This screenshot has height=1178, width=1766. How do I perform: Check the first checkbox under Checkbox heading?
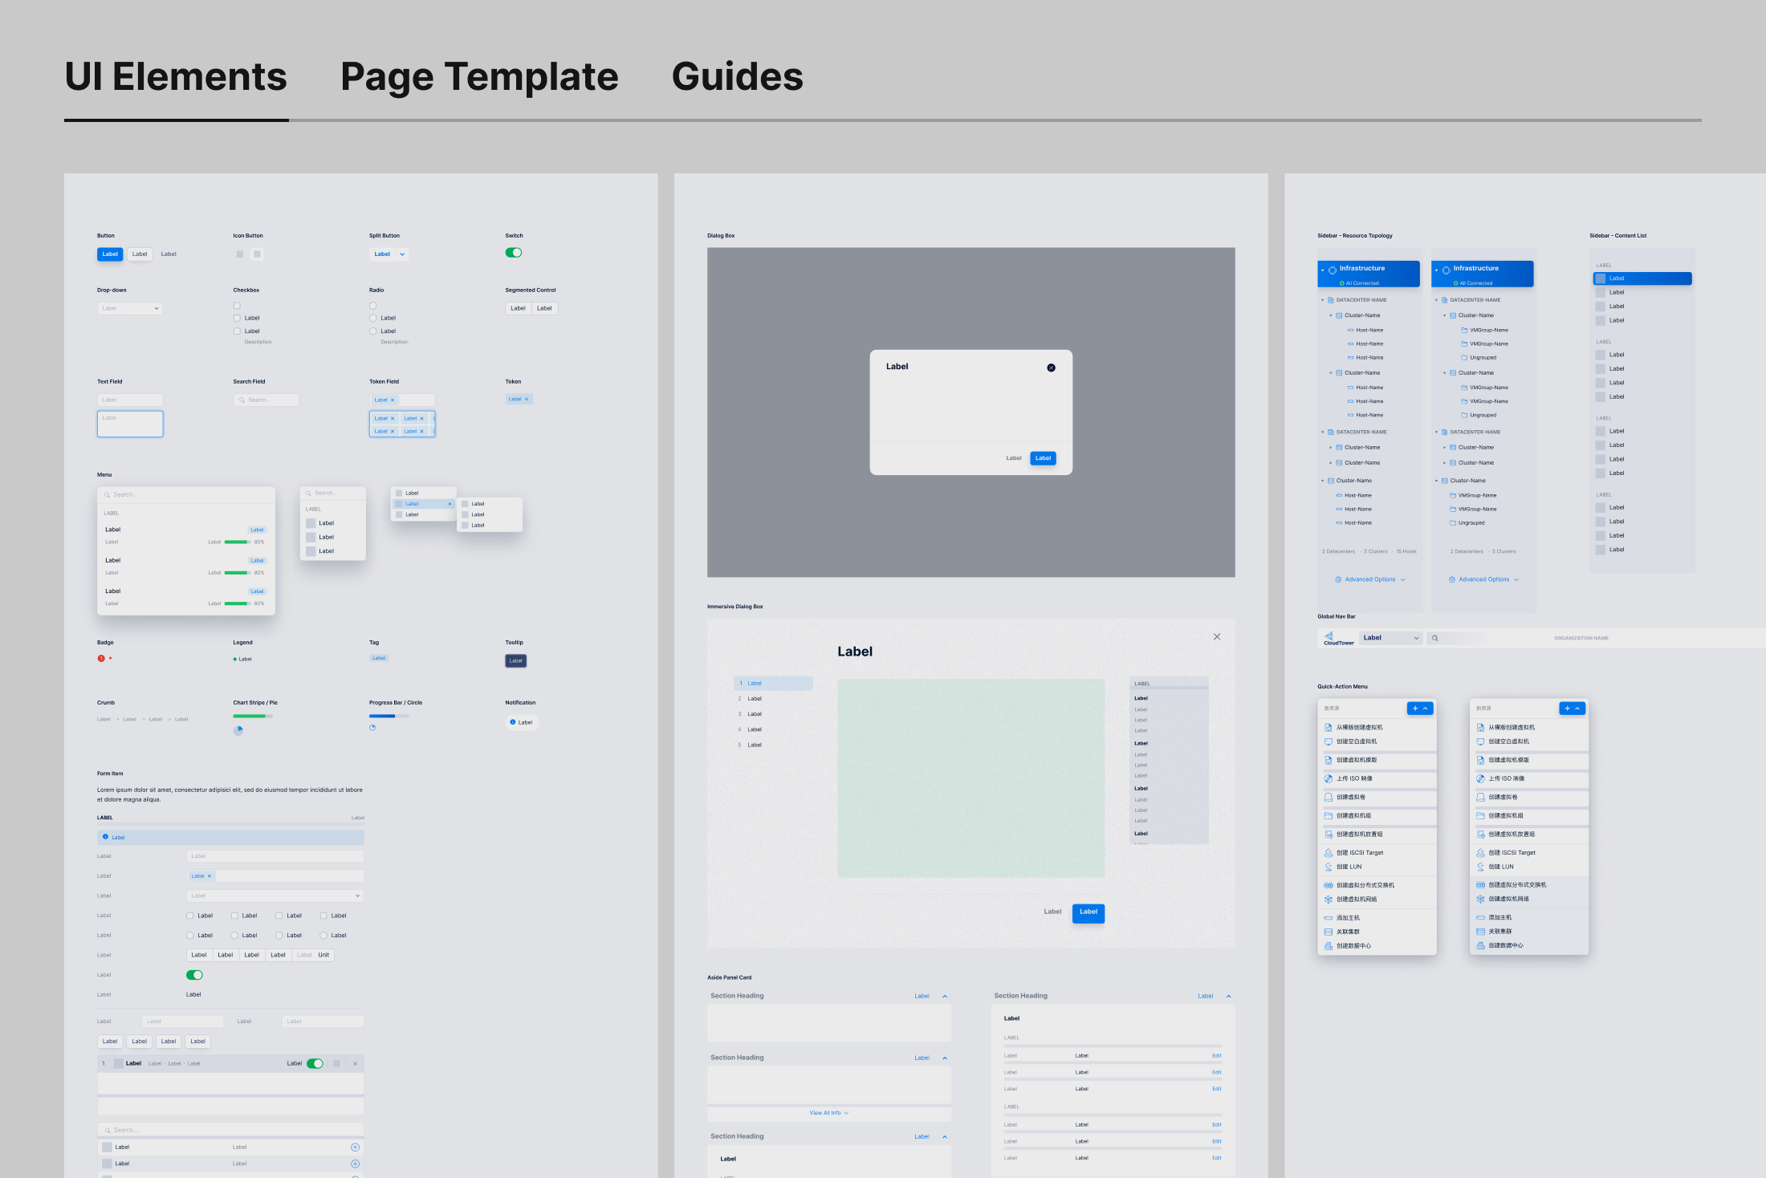click(237, 306)
